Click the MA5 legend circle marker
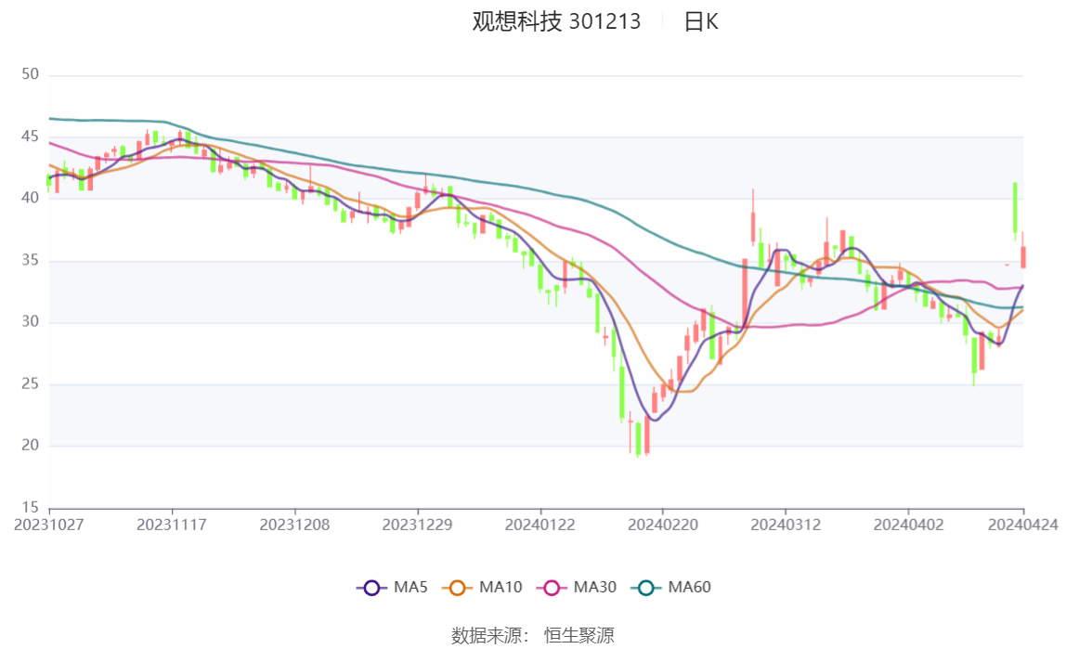Screen dimensions: 1066x649 pyautogui.click(x=372, y=587)
